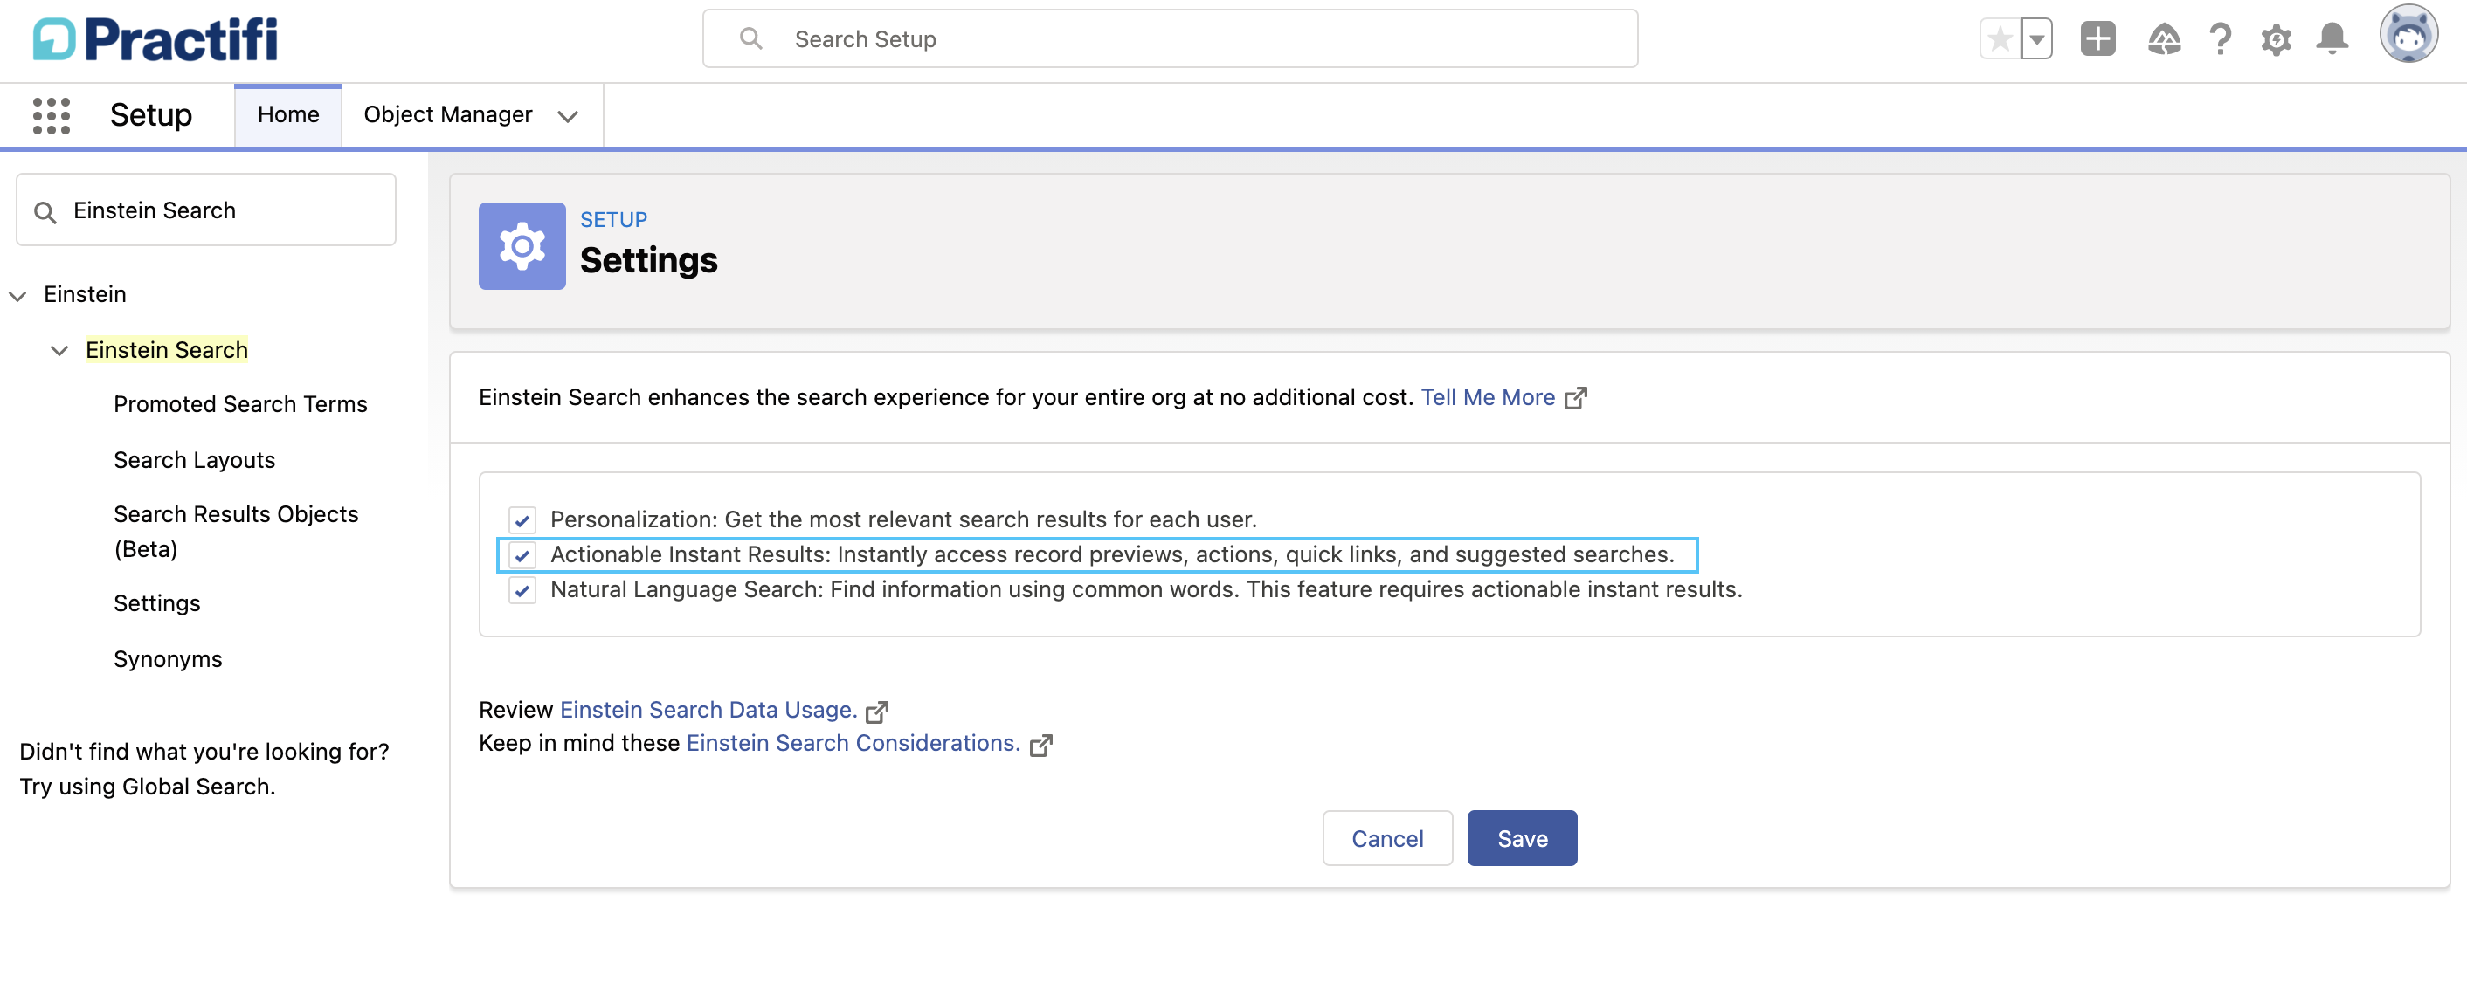Screen dimensions: 2467x1004
Task: Toggle Natural Language Search checkbox
Action: (x=522, y=590)
